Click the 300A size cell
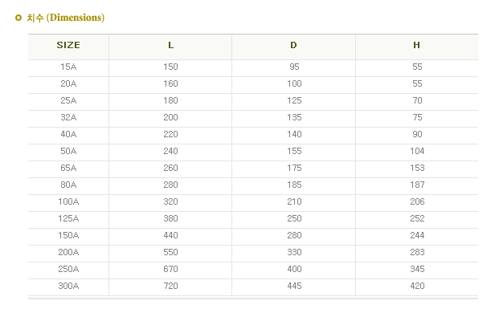The width and height of the screenshot is (495, 313). [x=68, y=286]
